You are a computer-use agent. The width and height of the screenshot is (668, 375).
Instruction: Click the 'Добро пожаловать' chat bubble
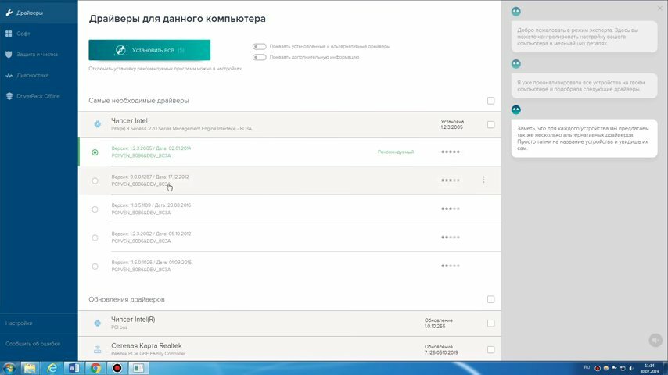click(x=584, y=37)
